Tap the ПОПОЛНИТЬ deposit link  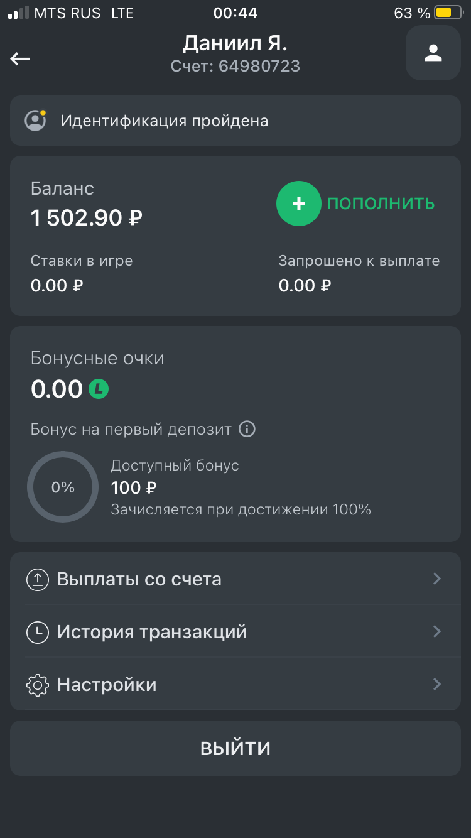(381, 204)
